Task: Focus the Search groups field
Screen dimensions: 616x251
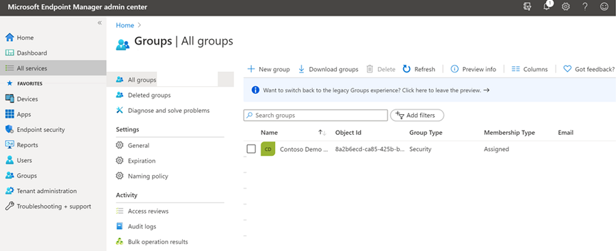Action: tap(316, 115)
